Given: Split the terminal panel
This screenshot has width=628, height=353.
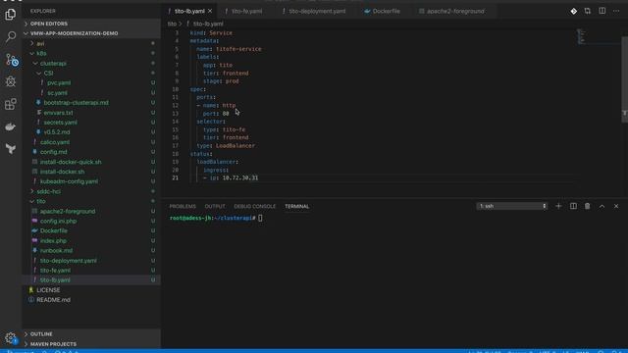Looking at the screenshot, I should click(573, 206).
